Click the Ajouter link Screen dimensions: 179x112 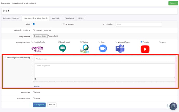[x=37, y=86]
